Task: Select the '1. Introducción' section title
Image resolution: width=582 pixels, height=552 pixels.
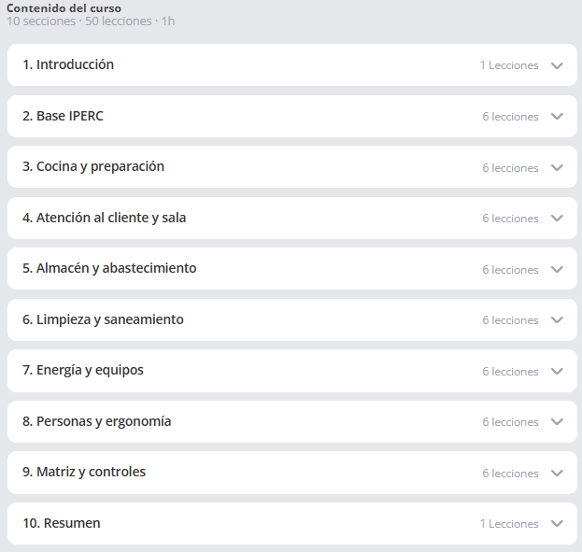Action: [x=68, y=64]
